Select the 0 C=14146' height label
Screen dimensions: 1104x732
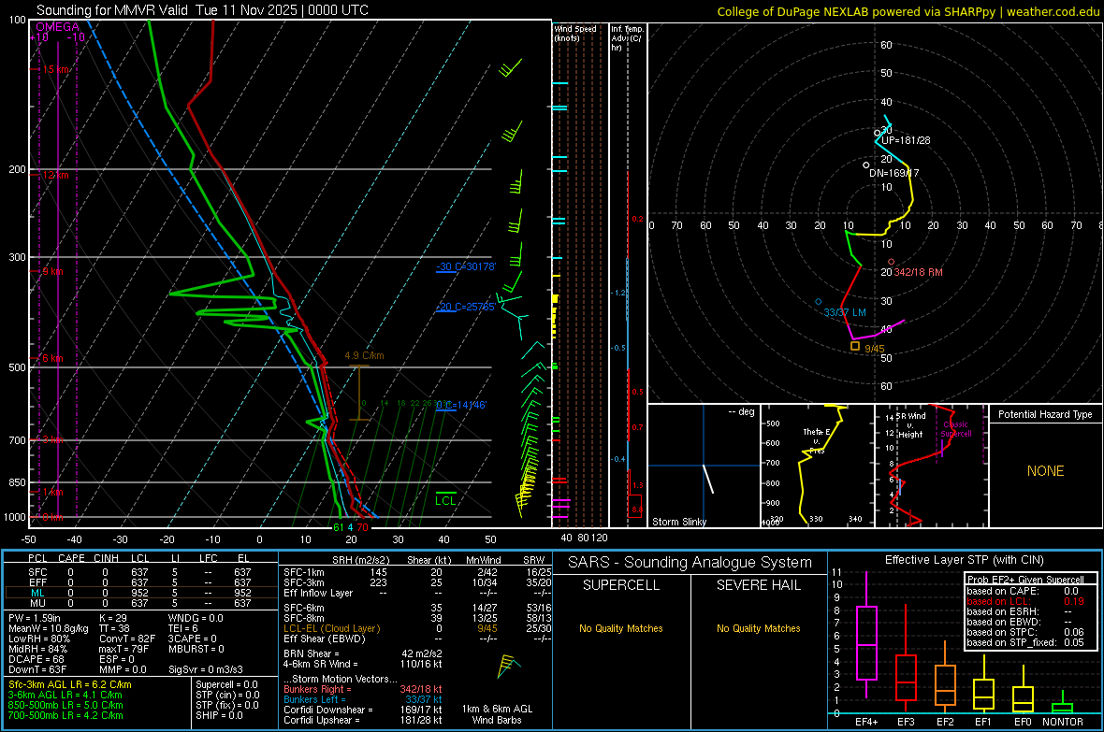pyautogui.click(x=461, y=405)
